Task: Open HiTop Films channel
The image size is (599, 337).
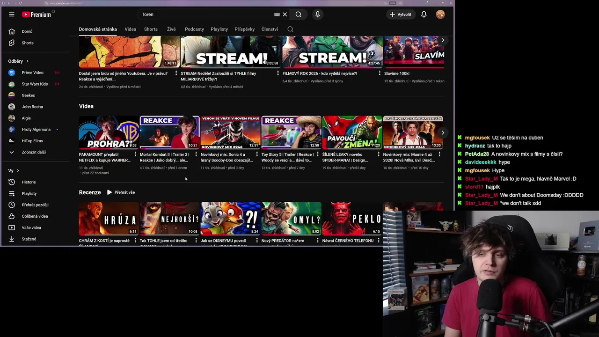Action: [32, 141]
